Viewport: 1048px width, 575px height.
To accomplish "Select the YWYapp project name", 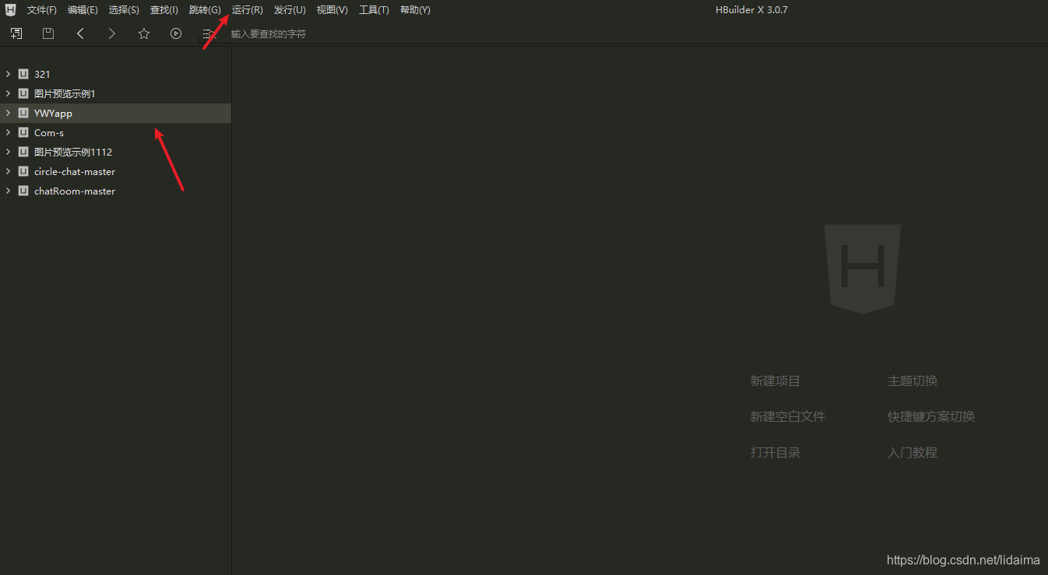I will tap(53, 113).
